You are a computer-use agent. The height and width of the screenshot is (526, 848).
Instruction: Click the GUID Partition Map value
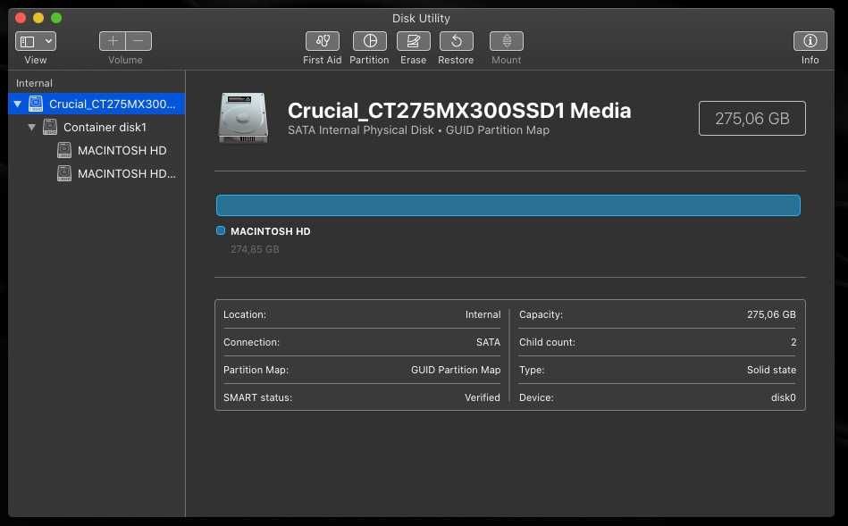[x=456, y=370]
